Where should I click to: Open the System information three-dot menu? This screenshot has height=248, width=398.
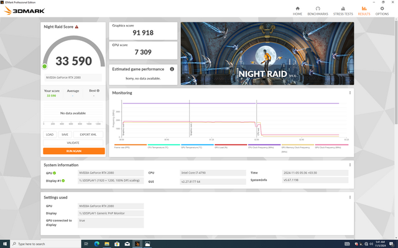pos(350,165)
